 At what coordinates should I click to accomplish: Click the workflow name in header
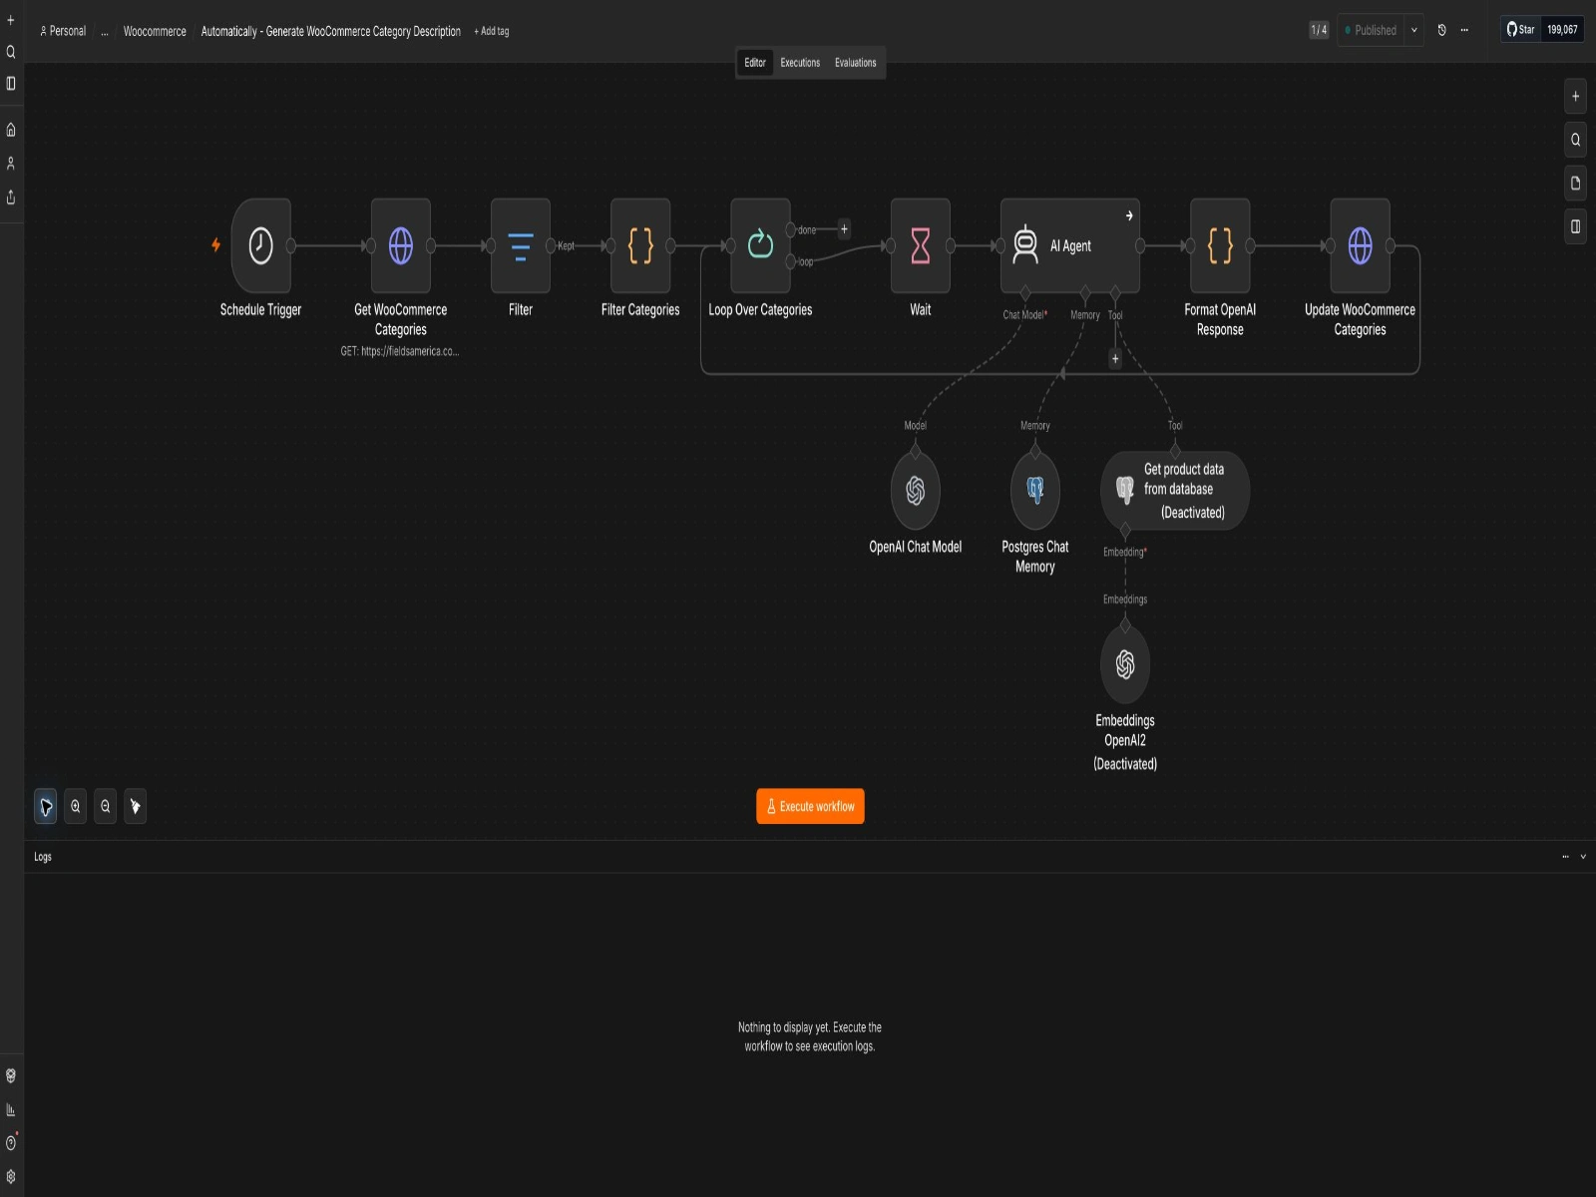click(x=331, y=31)
